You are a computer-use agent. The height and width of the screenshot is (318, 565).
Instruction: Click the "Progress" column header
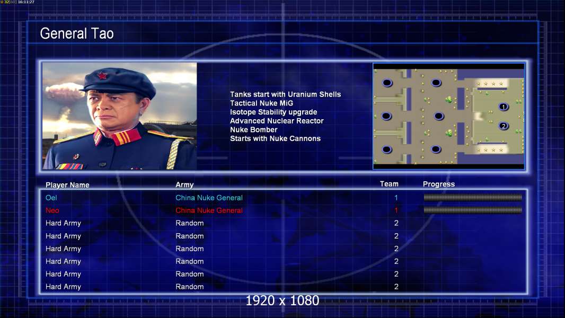point(439,184)
